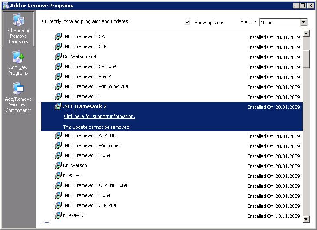317x230 pixels.
Task: Open the Sort by Name dropdown
Action: pos(304,22)
